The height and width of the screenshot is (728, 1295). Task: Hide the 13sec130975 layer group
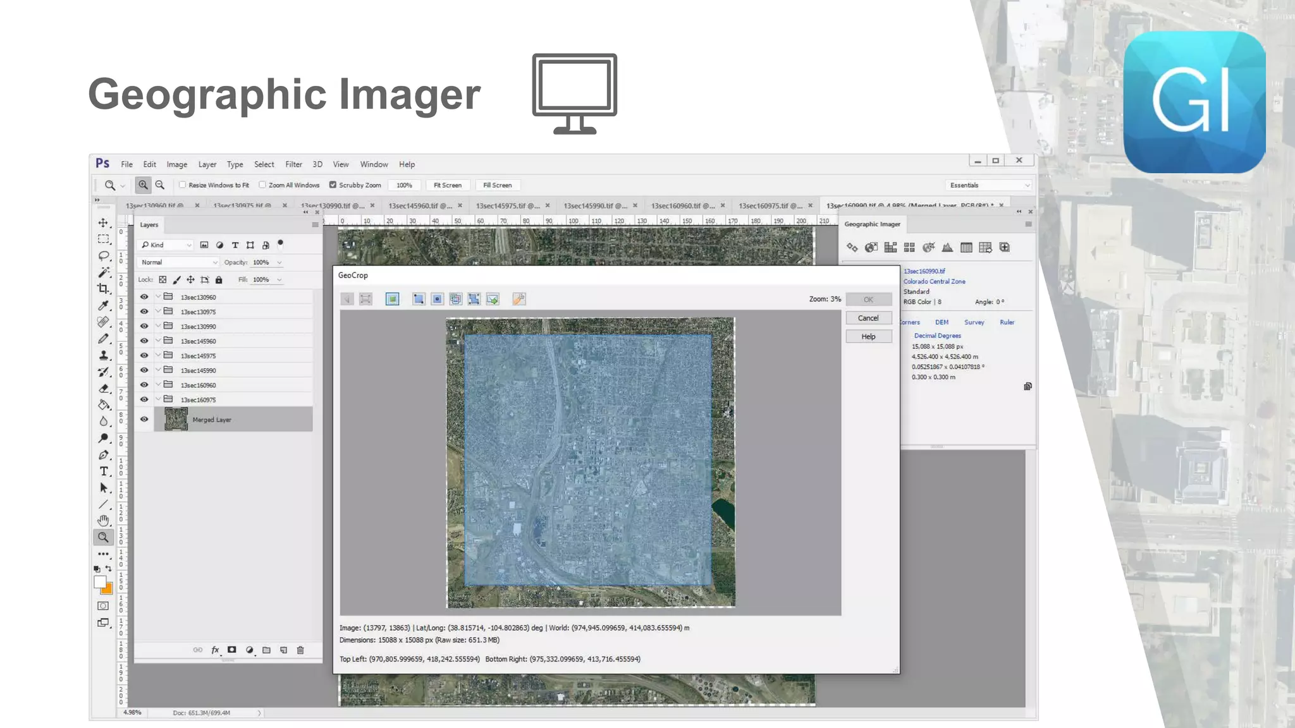(x=144, y=312)
